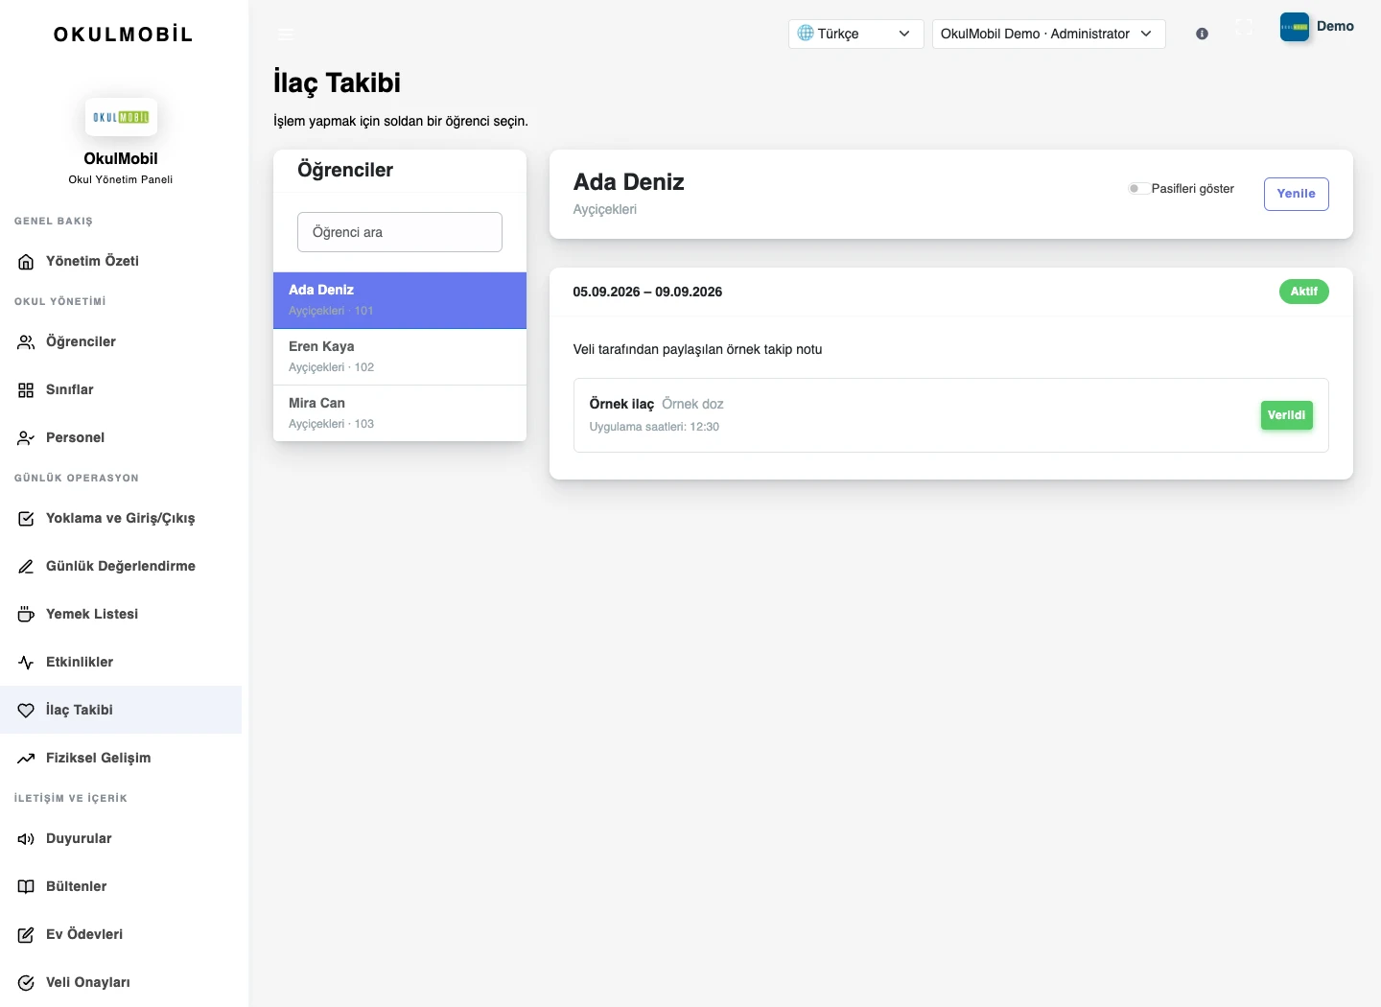Click the heart icon beside İlaç Takibi
The width and height of the screenshot is (1381, 1007).
coord(26,710)
